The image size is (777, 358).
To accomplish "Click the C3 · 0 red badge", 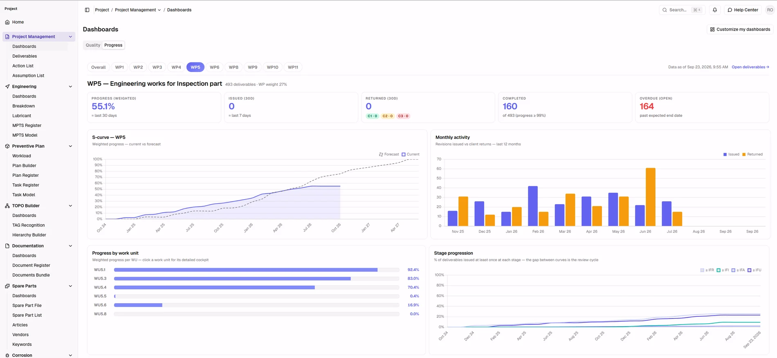I will pyautogui.click(x=403, y=116).
